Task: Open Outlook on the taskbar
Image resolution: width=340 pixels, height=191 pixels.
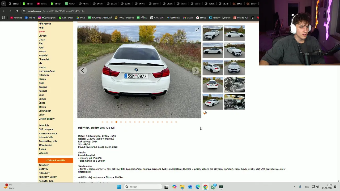Action: (190, 187)
